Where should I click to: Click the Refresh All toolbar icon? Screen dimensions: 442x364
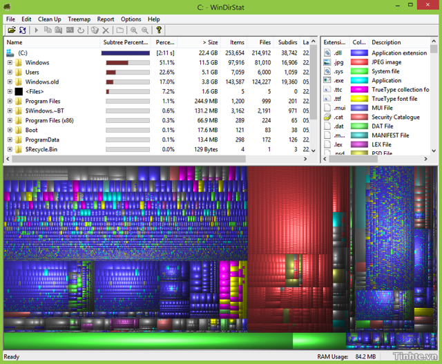tap(23, 30)
